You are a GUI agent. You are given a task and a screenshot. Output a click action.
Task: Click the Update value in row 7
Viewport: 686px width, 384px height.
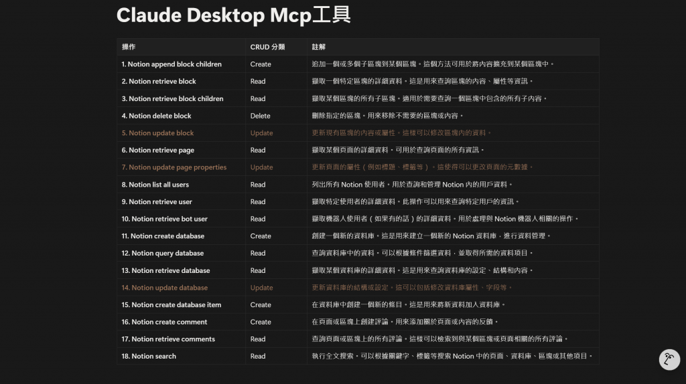(262, 167)
